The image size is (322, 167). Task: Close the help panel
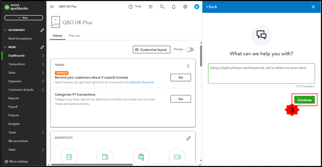pos(313,7)
